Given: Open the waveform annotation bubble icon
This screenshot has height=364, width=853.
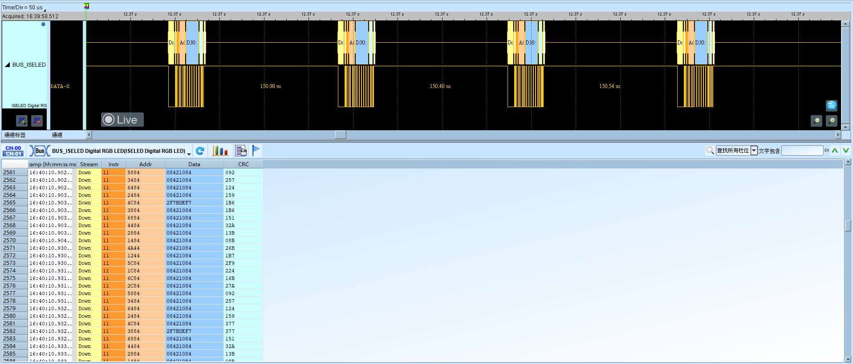Looking at the screenshot, I should click(832, 105).
